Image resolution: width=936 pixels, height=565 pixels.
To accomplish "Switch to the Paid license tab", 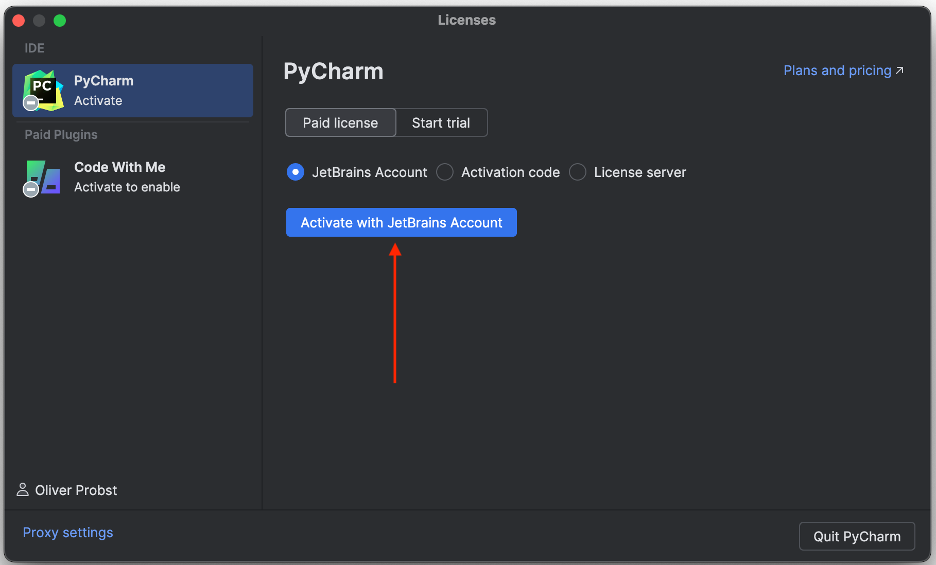I will (340, 122).
